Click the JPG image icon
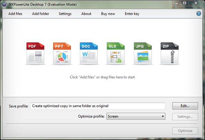The image size is (205, 140). click(x=142, y=53)
